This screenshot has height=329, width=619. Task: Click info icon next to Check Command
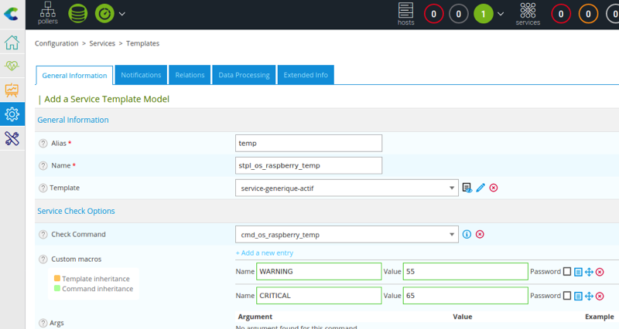pos(467,235)
